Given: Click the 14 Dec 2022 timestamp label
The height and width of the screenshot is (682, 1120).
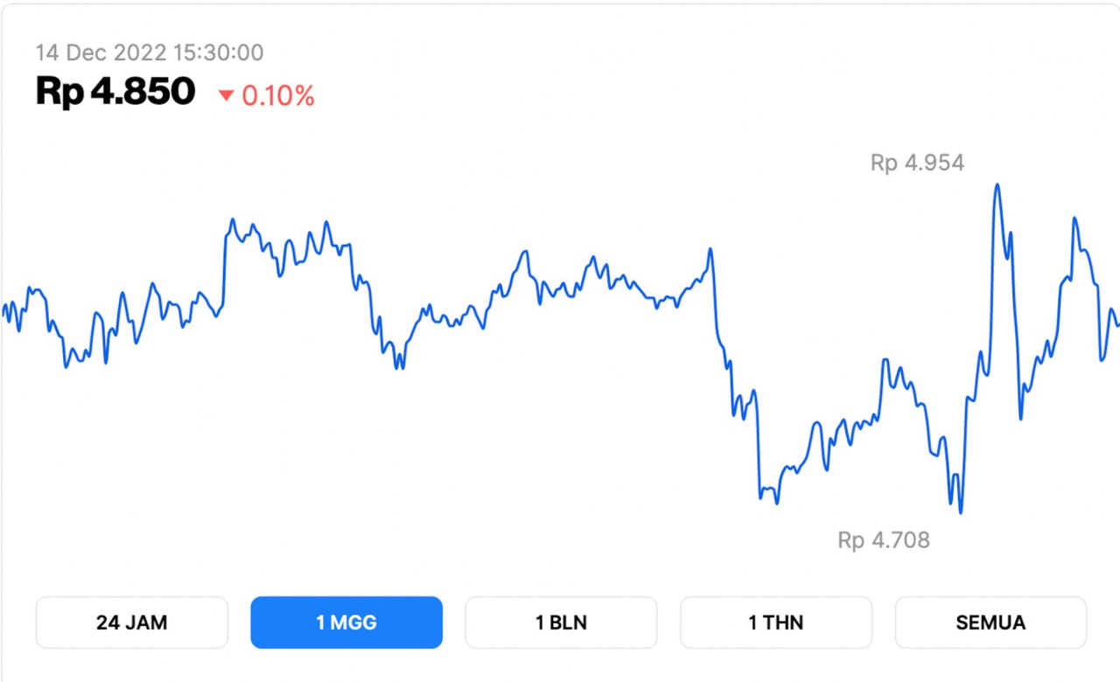Looking at the screenshot, I should pyautogui.click(x=149, y=52).
